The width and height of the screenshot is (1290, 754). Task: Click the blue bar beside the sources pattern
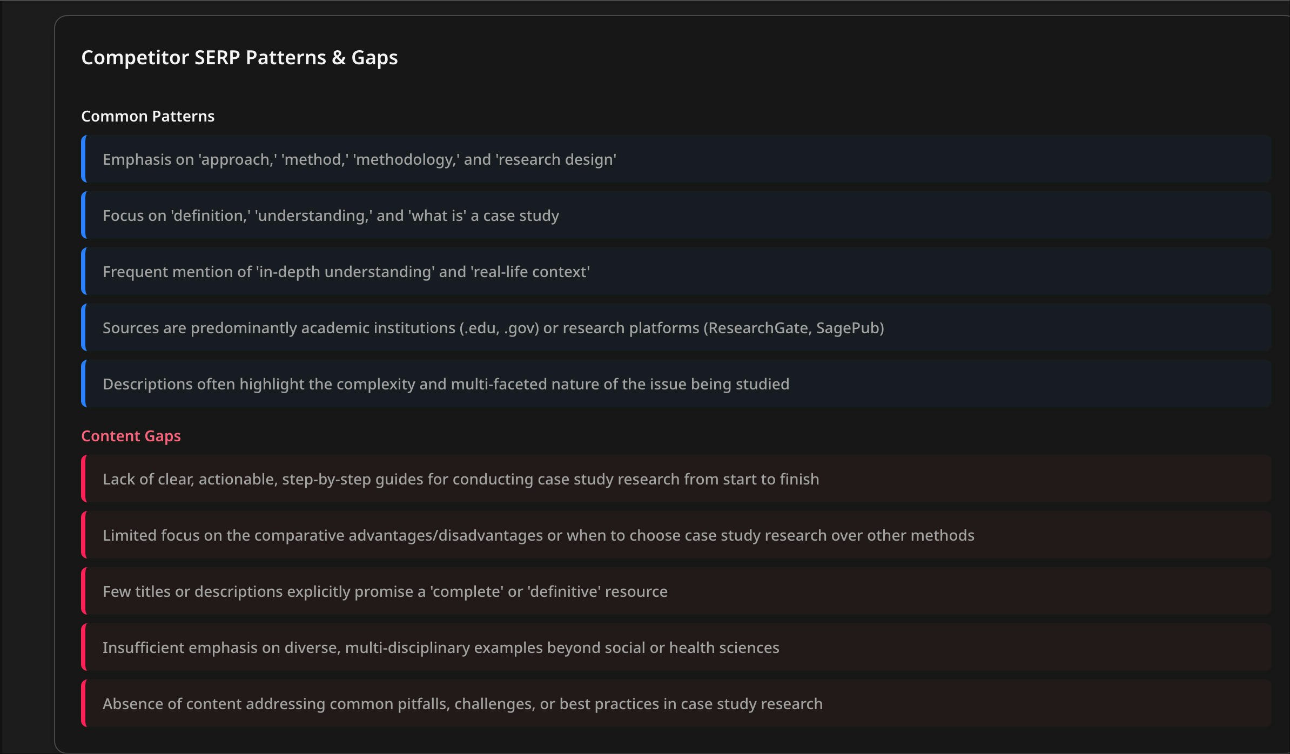(x=83, y=327)
